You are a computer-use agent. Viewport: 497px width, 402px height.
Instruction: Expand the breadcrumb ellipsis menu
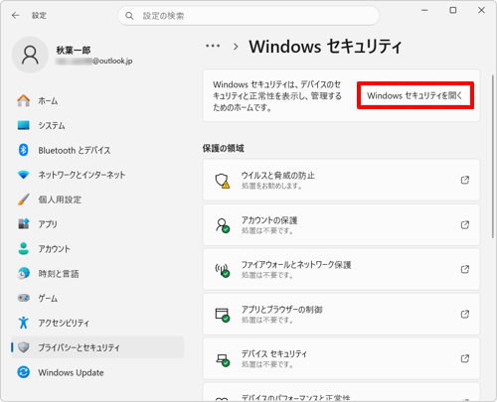pos(213,46)
